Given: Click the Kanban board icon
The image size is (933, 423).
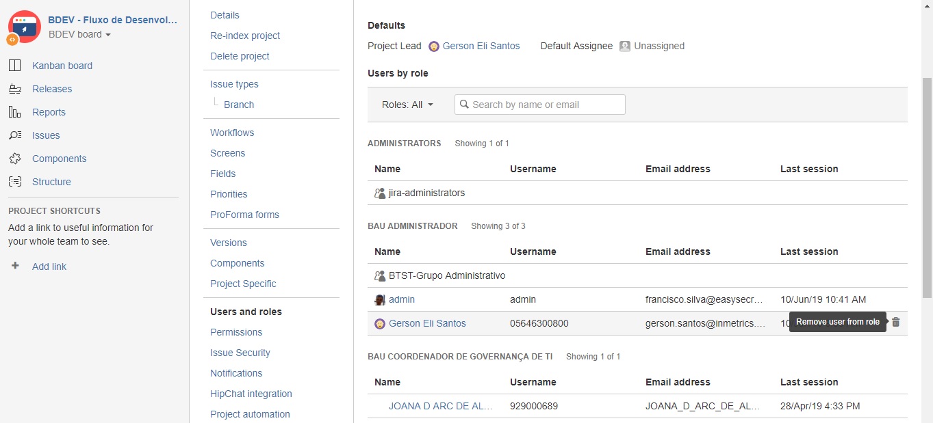Looking at the screenshot, I should coord(14,66).
